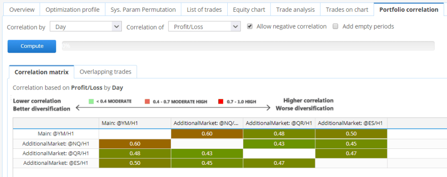Select the 0.47 cell in the @ES/H1 row
The width and height of the screenshot is (447, 177).
click(279, 163)
